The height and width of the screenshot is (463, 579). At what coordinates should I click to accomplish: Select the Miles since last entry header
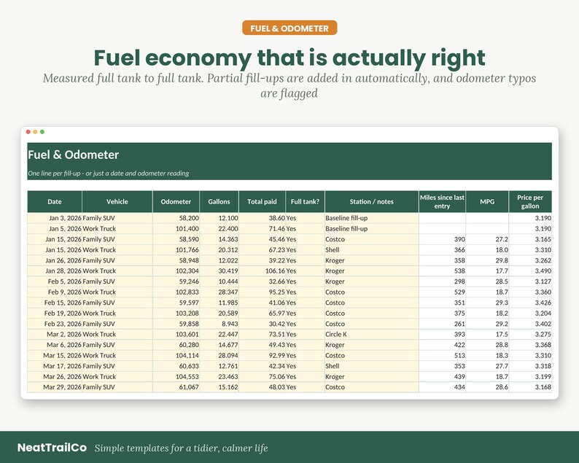[442, 201]
